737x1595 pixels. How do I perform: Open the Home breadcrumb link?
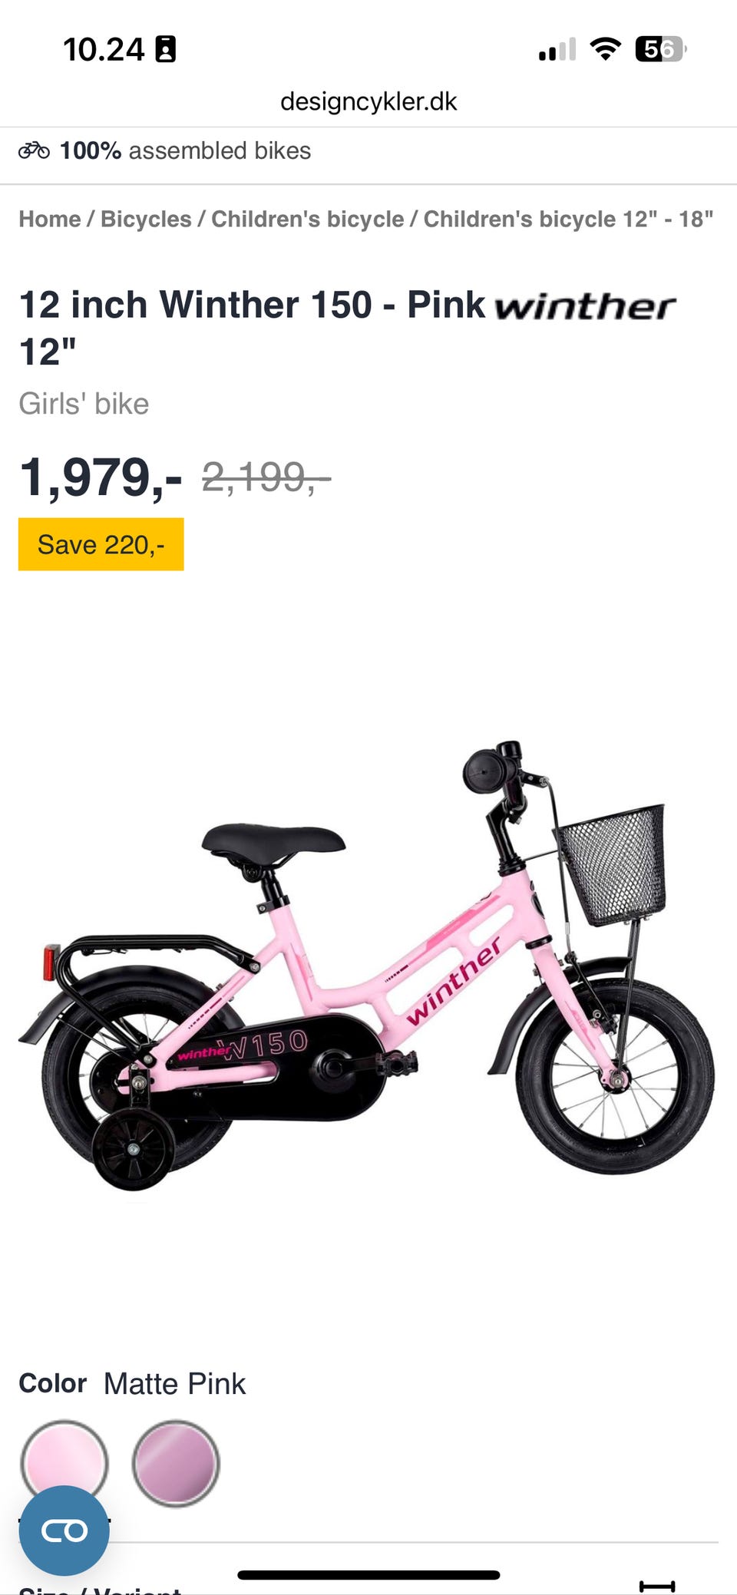[x=50, y=219]
